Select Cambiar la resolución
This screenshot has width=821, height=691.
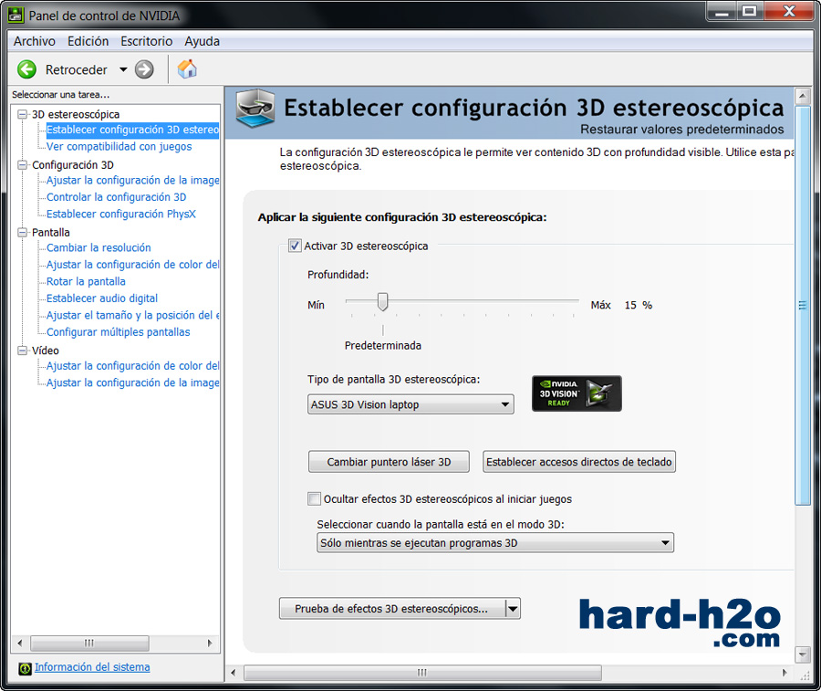[x=99, y=247]
